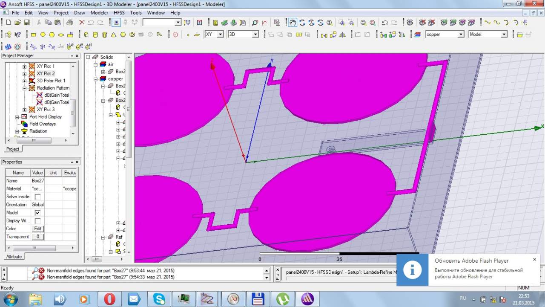Open the Modeler menu
545x307 pixels.
(99, 13)
